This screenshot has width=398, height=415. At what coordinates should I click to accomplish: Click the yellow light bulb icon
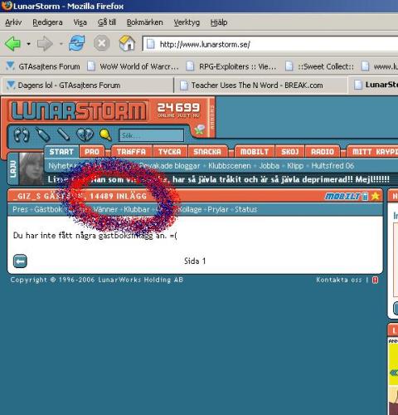click(105, 134)
